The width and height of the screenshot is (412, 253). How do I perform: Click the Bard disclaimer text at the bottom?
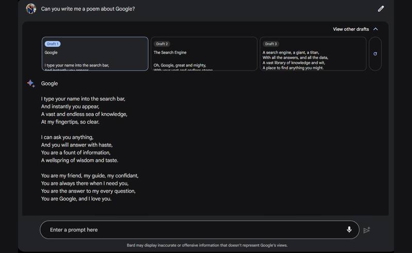coord(207,245)
